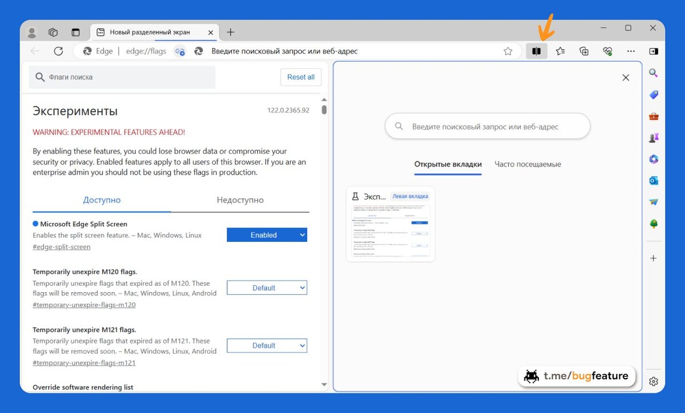
Task: Click the Эксперименты heading
Action: coord(75,111)
